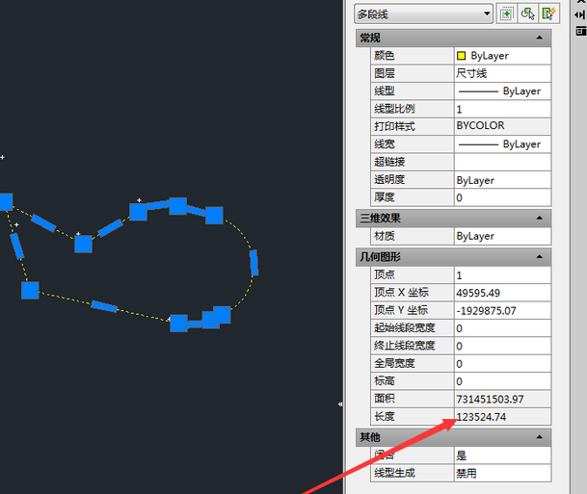The image size is (587, 494).
Task: Click the 线型生成 value 禁用 field
Action: pyautogui.click(x=501, y=473)
